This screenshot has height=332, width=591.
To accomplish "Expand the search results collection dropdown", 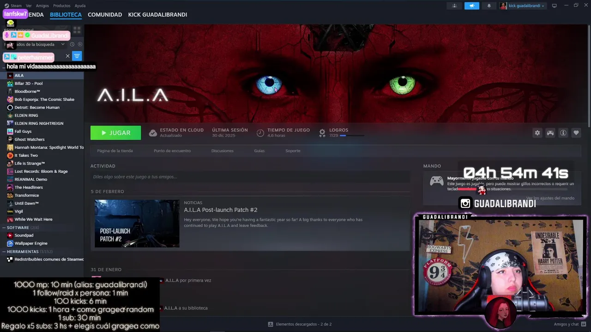I will 63,44.
